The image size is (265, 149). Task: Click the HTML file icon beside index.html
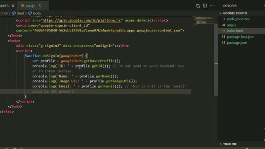pos(224,31)
